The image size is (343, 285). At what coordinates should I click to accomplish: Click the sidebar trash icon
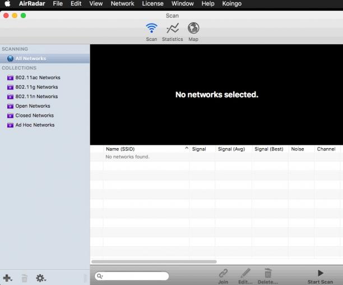(24, 278)
